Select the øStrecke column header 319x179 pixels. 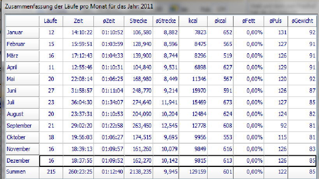tap(166, 21)
